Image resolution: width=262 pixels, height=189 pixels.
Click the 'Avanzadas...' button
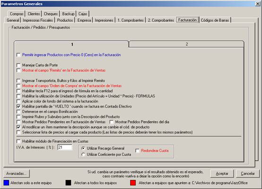point(17,173)
